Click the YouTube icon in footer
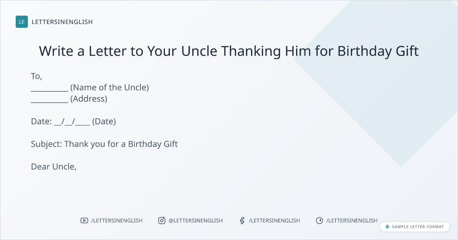This screenshot has height=240, width=458. click(84, 221)
